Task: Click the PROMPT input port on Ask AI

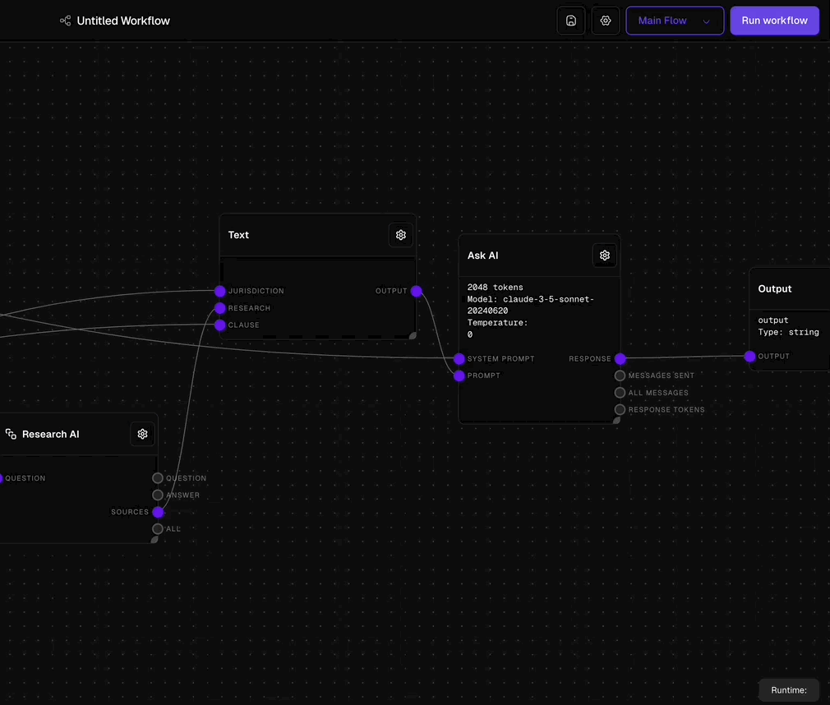Action: pyautogui.click(x=459, y=376)
